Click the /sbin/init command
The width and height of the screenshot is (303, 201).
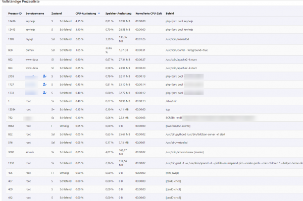tap(171, 101)
